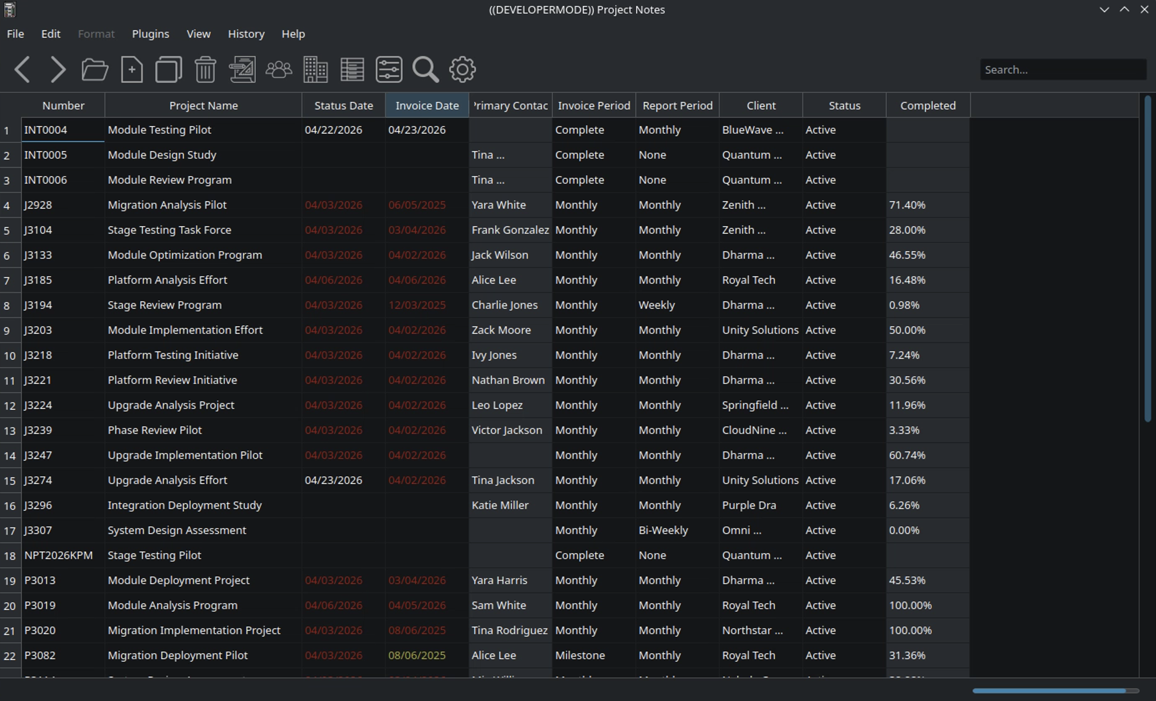Sort by the Number column header
This screenshot has width=1156, height=701.
pos(63,106)
